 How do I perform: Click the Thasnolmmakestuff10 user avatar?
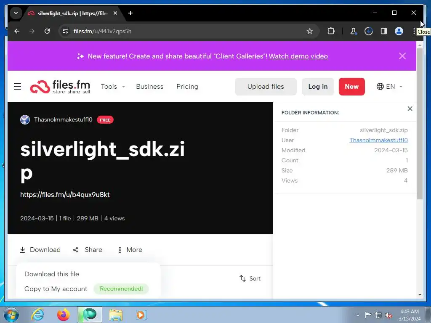point(25,120)
